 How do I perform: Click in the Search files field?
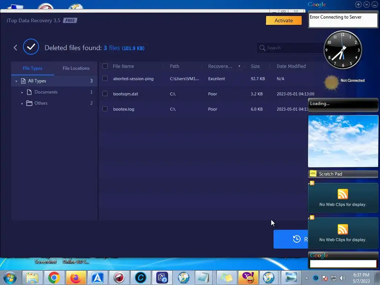[291, 48]
